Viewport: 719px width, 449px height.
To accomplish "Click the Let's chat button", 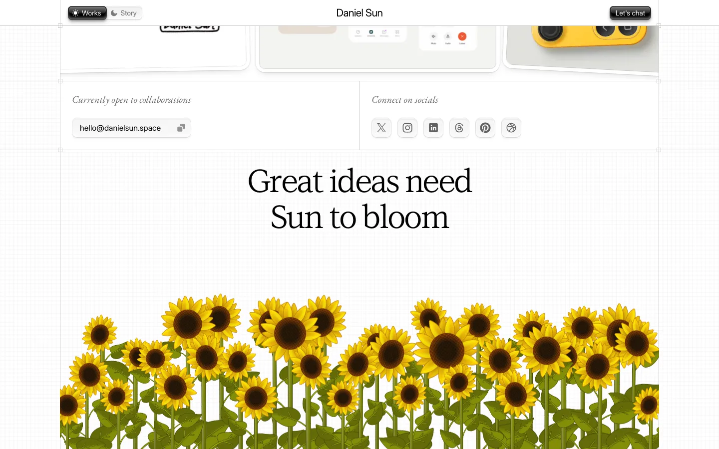I will tap(630, 13).
